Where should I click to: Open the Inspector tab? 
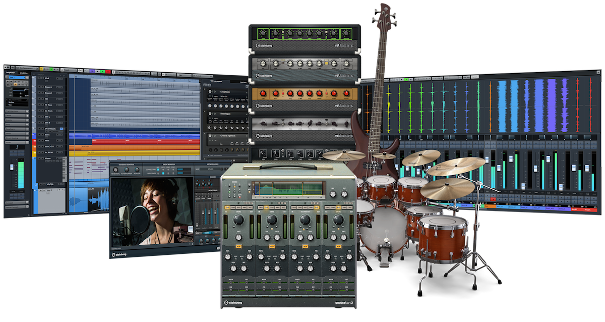(x=10, y=73)
